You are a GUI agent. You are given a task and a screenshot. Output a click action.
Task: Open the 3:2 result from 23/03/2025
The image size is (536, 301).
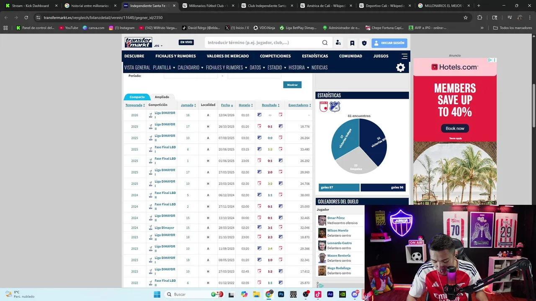[270, 184]
